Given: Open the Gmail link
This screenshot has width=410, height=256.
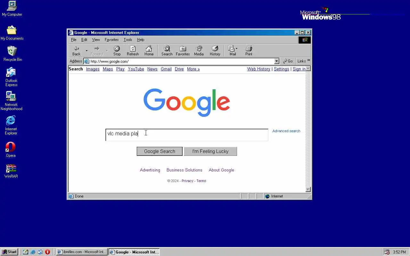Looking at the screenshot, I should [166, 69].
